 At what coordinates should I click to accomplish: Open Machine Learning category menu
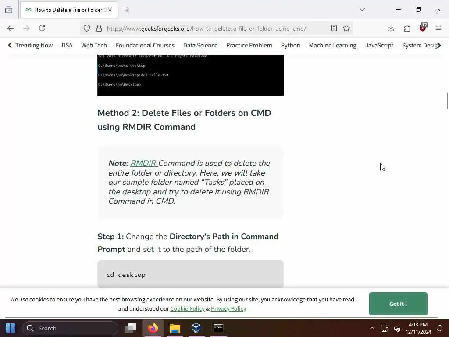[332, 45]
